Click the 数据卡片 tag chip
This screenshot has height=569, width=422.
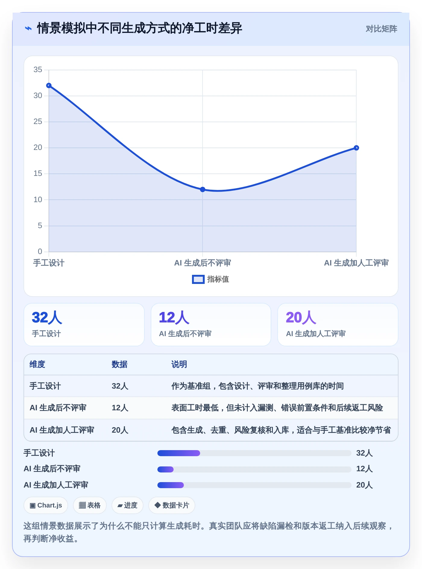pos(172,505)
